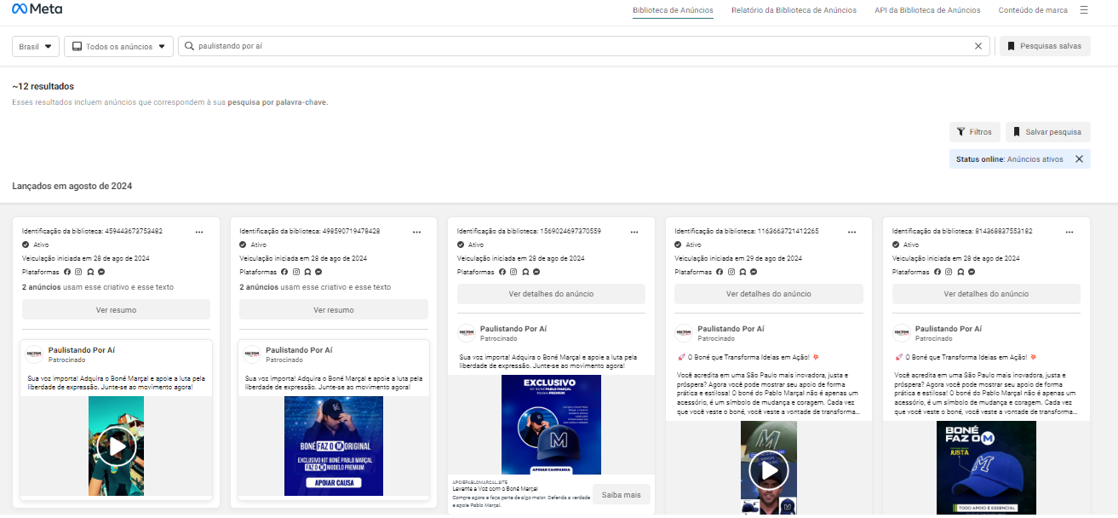Click the Audience Network icon on ad ending 3182
The height and width of the screenshot is (518, 1118).
click(960, 272)
